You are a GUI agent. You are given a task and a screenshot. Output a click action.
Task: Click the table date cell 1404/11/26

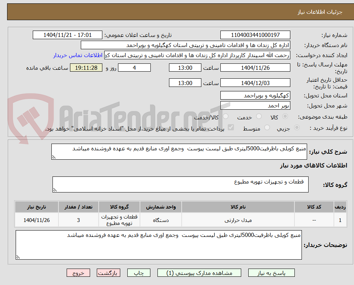[36, 220]
